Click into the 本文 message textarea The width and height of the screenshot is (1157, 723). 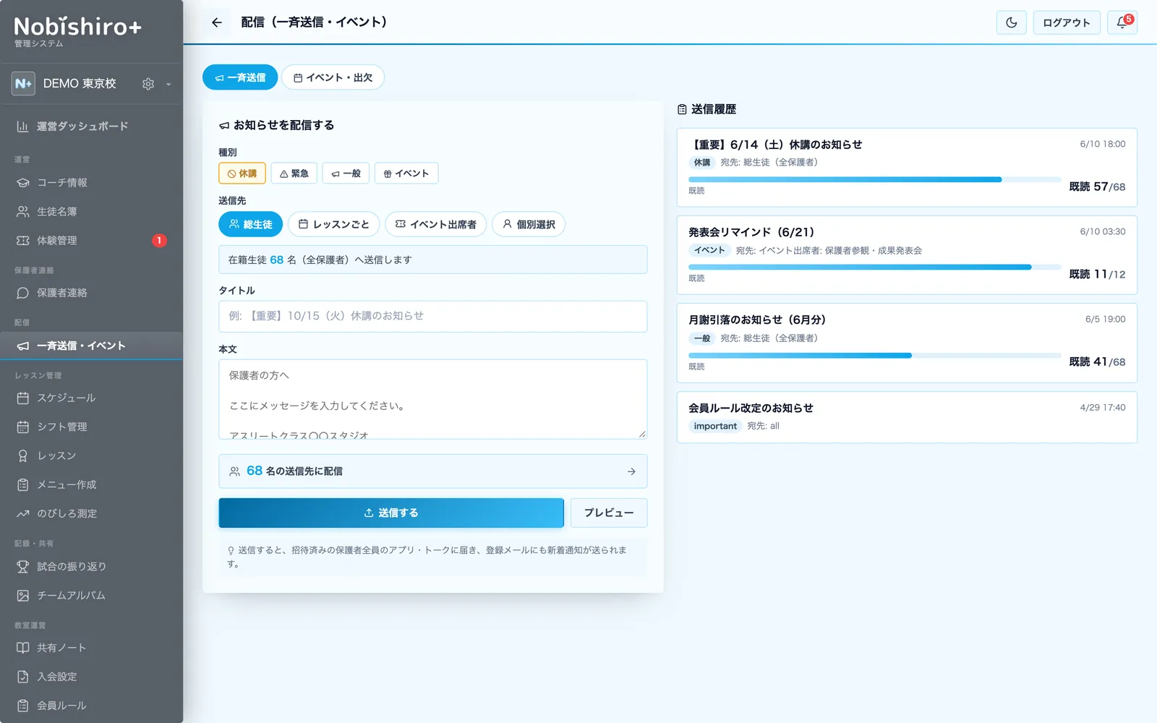click(x=433, y=399)
